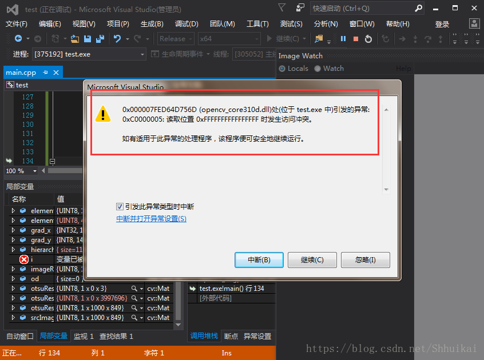Click the save all files icon
This screenshot has width=484, height=360.
pyautogui.click(x=100, y=39)
